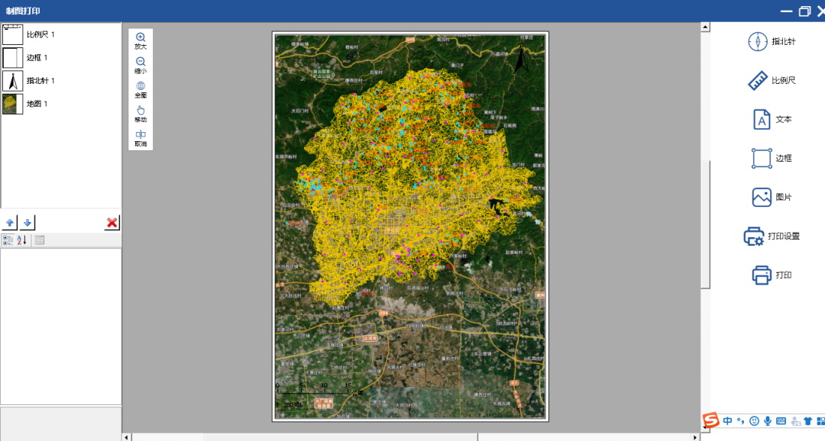Select 比例尺 1 in the element list
Viewport: 825px width, 441px height.
click(x=40, y=35)
